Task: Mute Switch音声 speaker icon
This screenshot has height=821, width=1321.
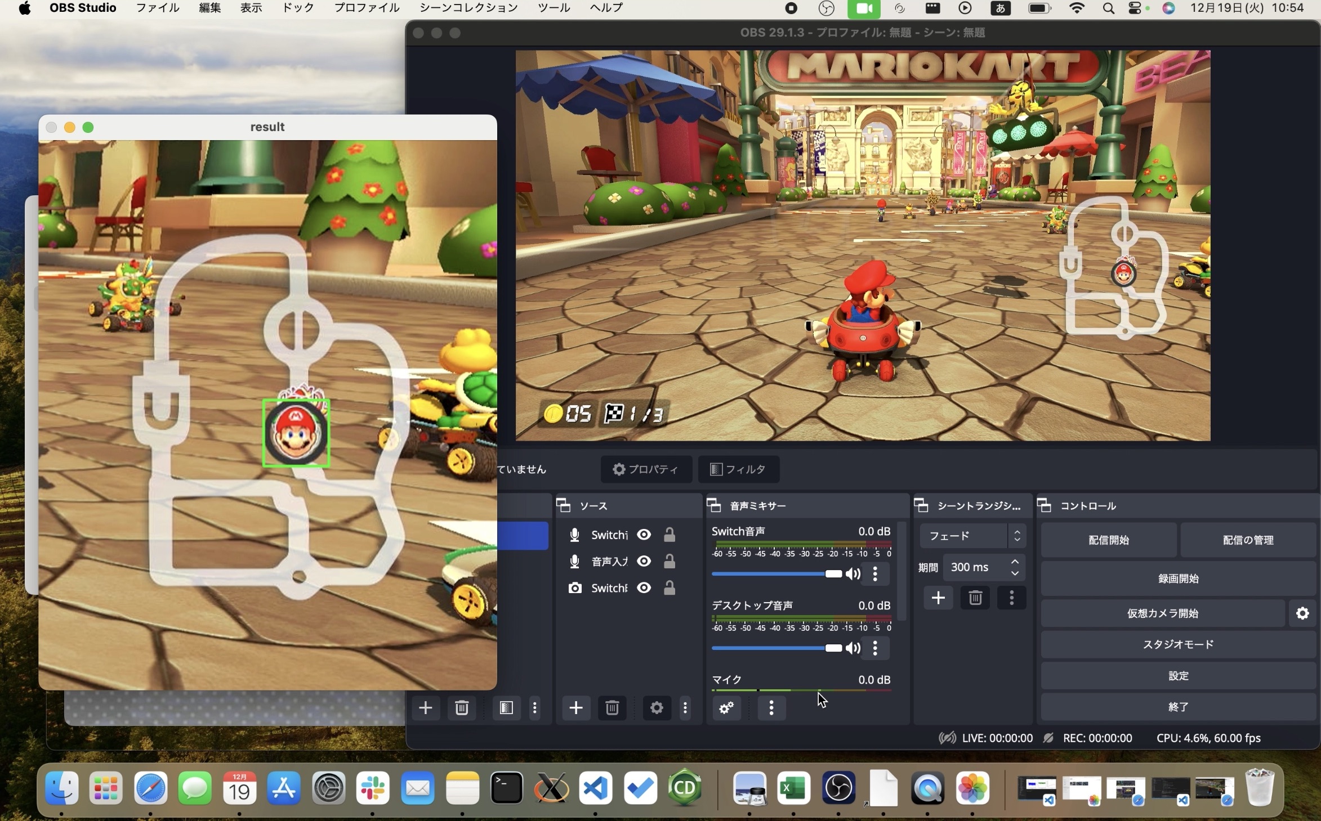Action: [x=853, y=574]
